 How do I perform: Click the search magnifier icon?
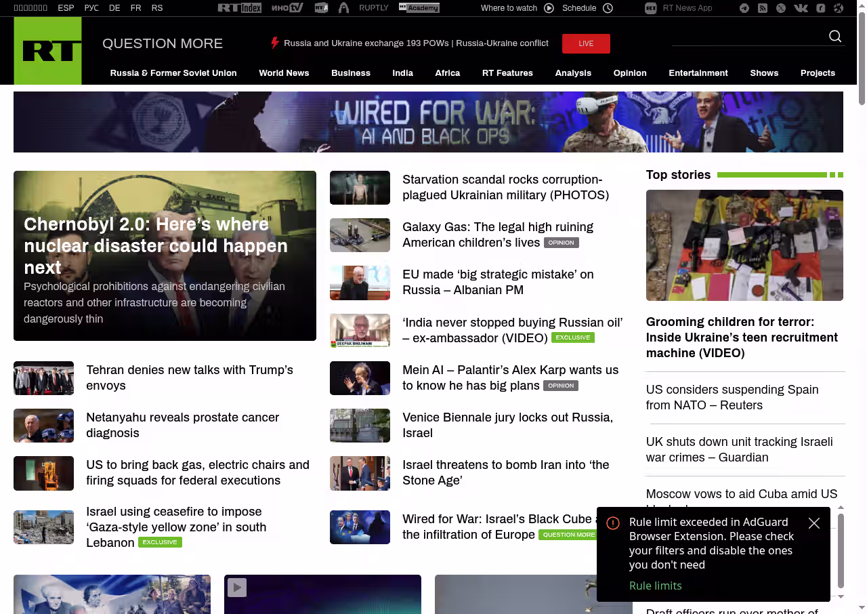[835, 37]
